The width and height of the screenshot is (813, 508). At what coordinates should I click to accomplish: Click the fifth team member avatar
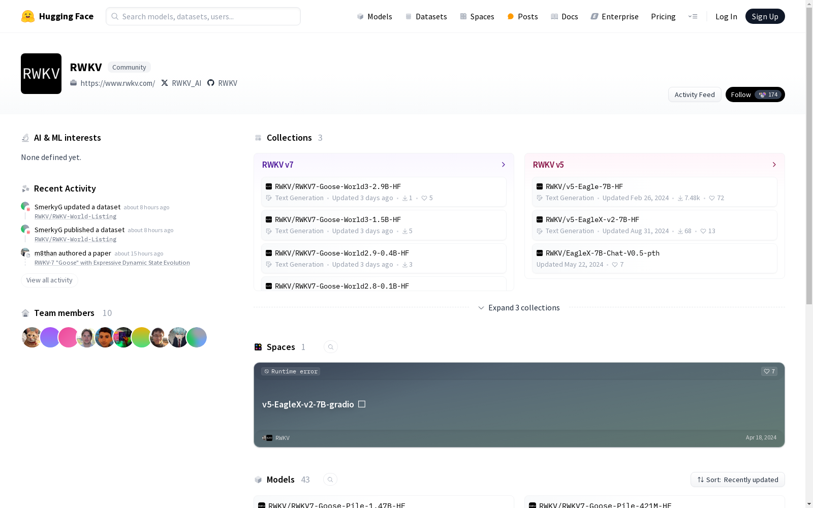click(105, 337)
